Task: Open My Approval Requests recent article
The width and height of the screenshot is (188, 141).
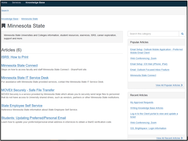Action: tap(142, 102)
